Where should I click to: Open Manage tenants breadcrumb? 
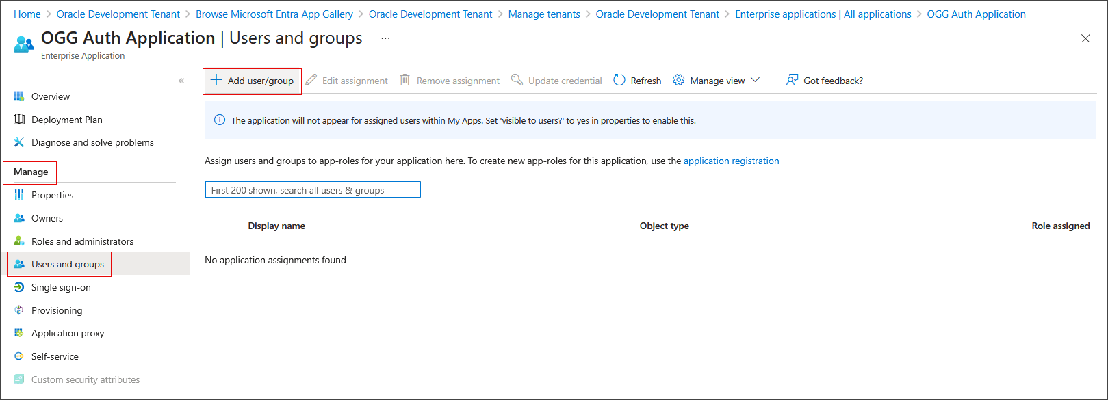coord(544,14)
